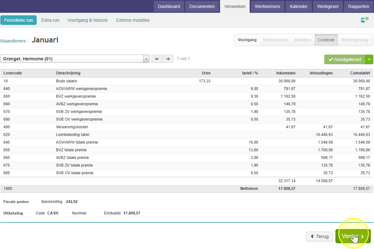Select the Extra run subtab
Viewport: 374px width, 249px height.
pos(50,20)
